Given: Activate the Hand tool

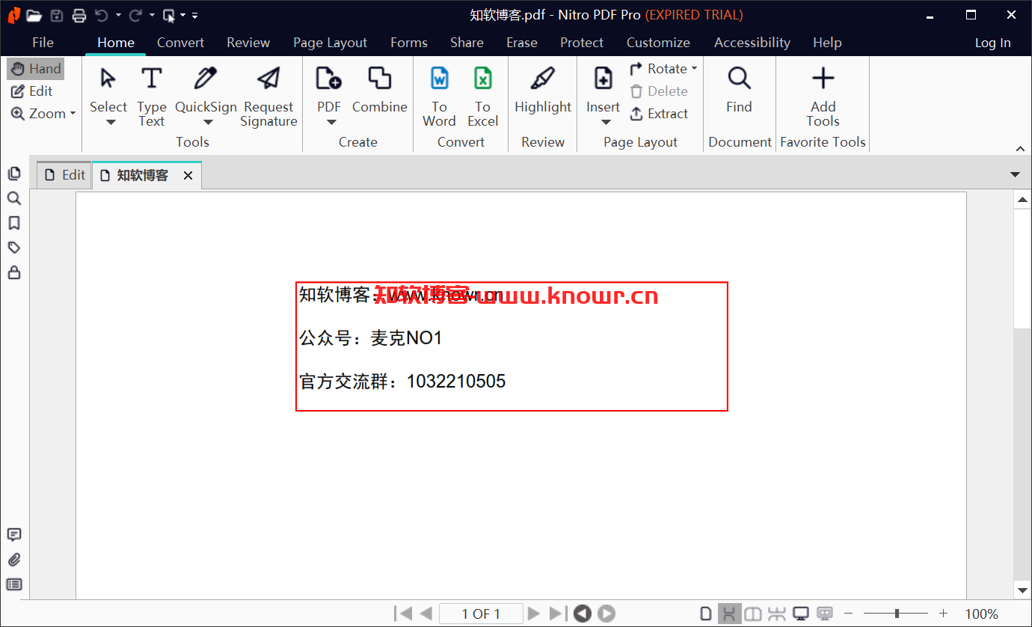Looking at the screenshot, I should 36,69.
